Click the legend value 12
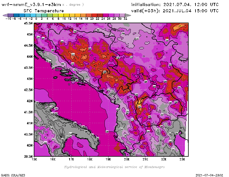229x177 pixels. coord(70,19)
